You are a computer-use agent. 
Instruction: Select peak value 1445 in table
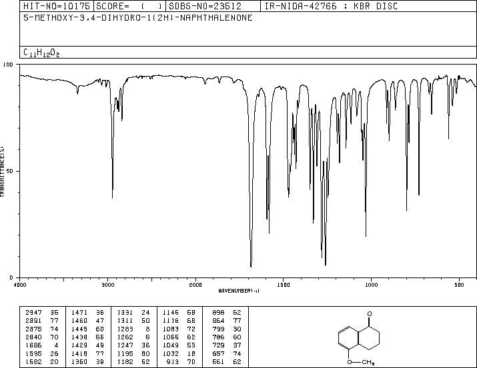[x=79, y=329]
